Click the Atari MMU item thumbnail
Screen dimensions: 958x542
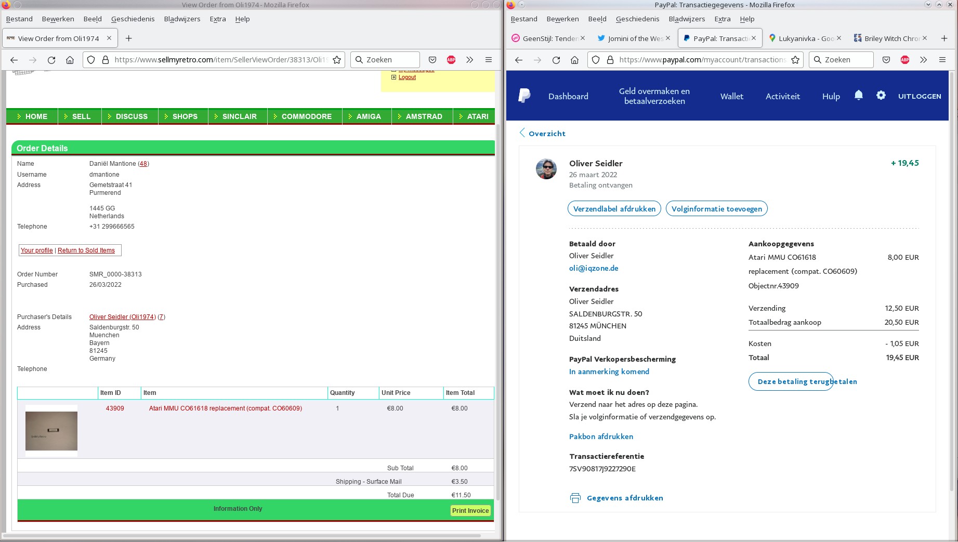click(51, 431)
